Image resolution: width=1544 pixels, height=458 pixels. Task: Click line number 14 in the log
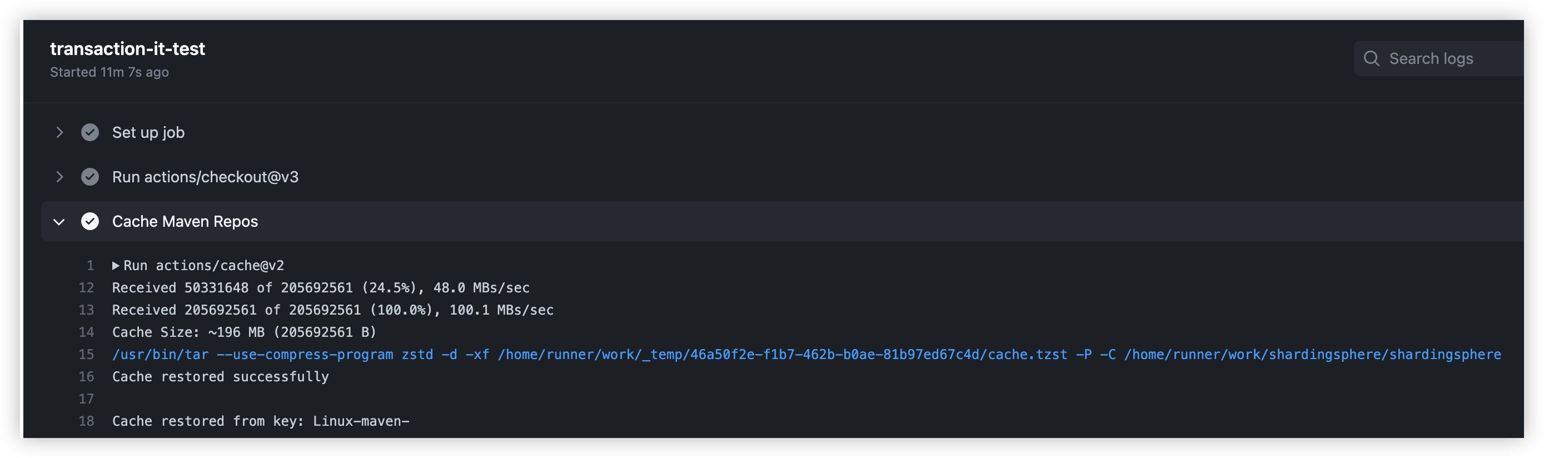click(x=87, y=332)
